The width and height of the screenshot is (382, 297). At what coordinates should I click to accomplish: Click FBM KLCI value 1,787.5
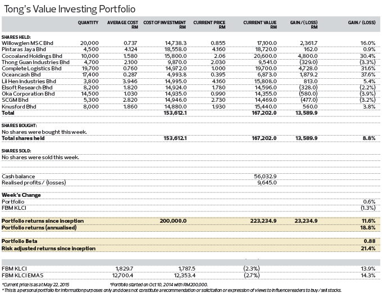pyautogui.click(x=187, y=269)
